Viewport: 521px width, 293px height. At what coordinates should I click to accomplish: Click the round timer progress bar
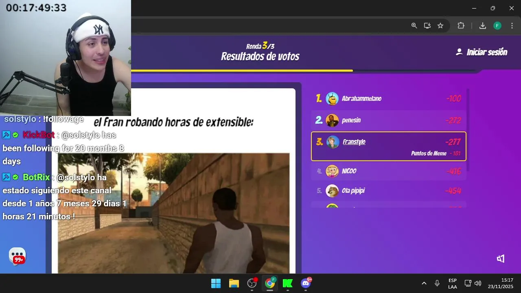303,71
